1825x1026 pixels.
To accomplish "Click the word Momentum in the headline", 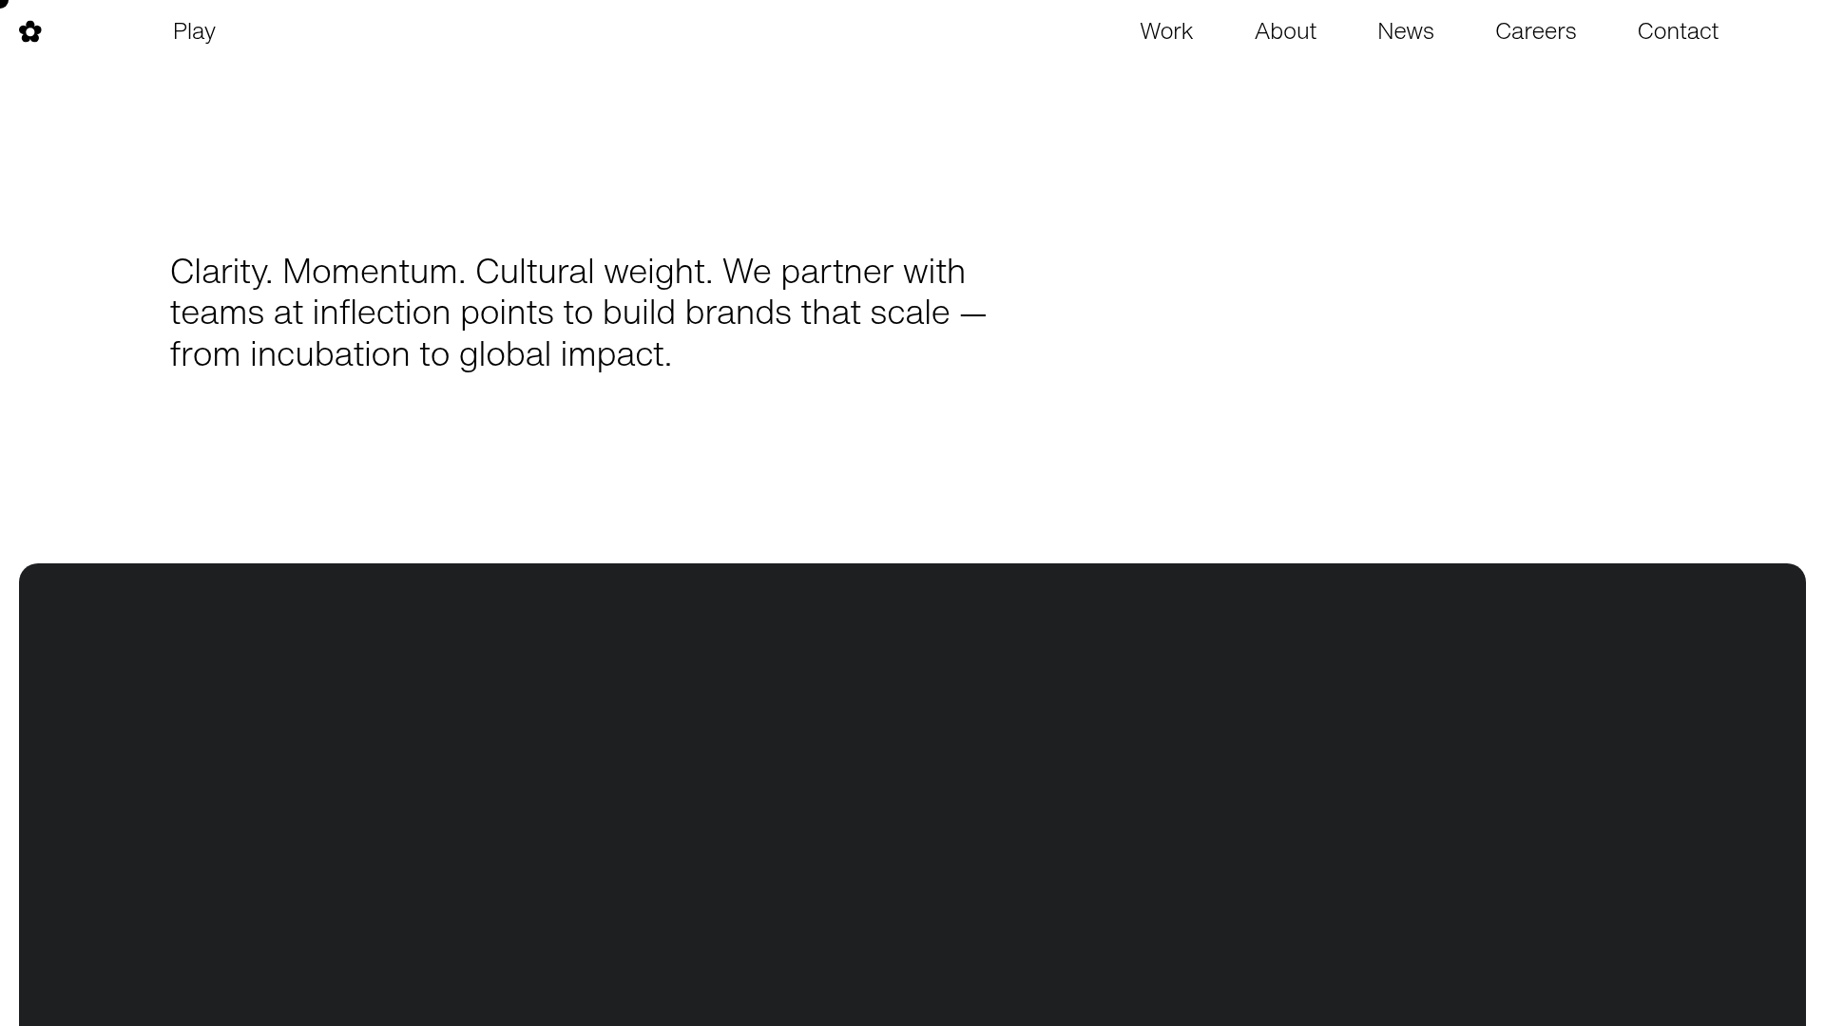I will (375, 272).
